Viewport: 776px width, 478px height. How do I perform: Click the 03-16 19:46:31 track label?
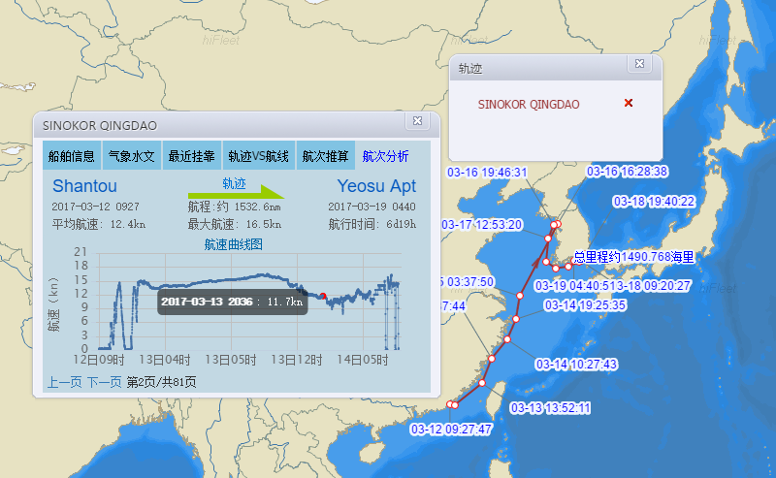(x=486, y=173)
